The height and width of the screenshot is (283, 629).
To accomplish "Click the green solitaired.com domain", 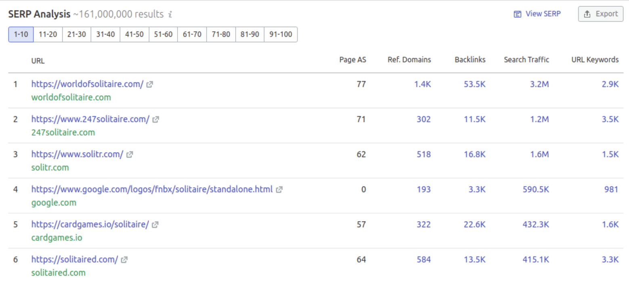I will pyautogui.click(x=59, y=273).
